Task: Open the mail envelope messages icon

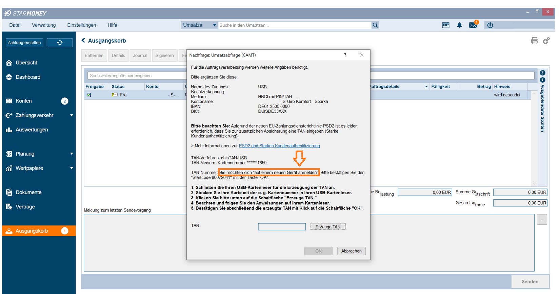Action: 473,25
